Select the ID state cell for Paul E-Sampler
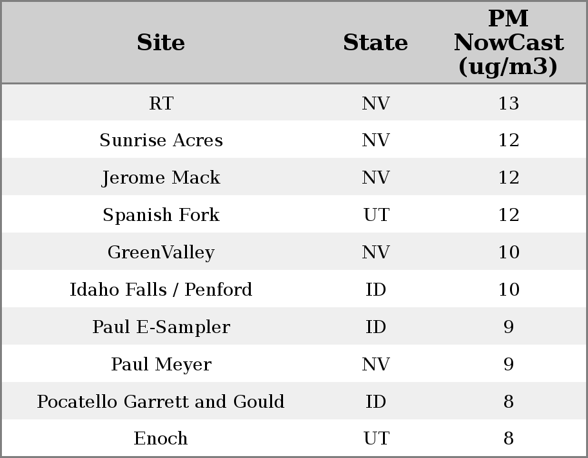 376,327
